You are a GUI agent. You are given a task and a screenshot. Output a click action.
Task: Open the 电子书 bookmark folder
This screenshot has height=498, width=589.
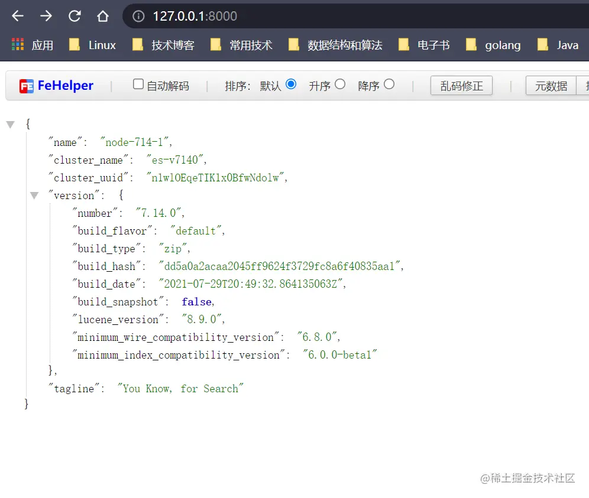(424, 45)
